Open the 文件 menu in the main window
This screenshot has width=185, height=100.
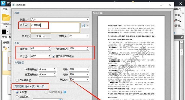pyautogui.click(x=5, y=9)
